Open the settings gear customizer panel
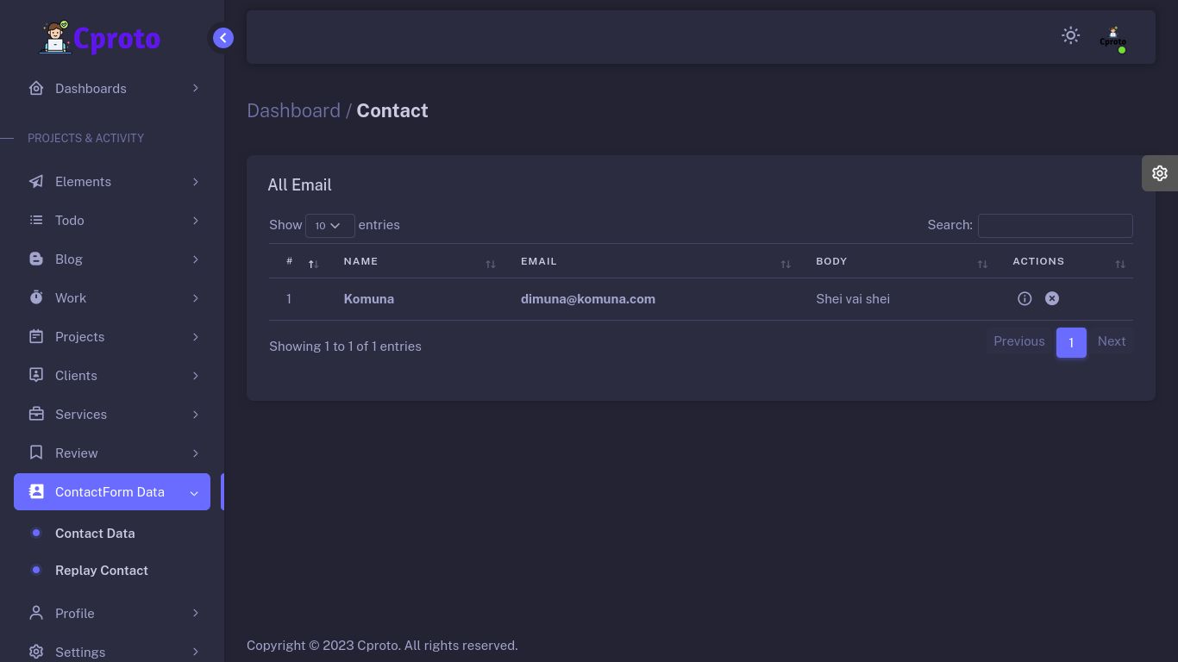The width and height of the screenshot is (1178, 662). (x=1160, y=173)
